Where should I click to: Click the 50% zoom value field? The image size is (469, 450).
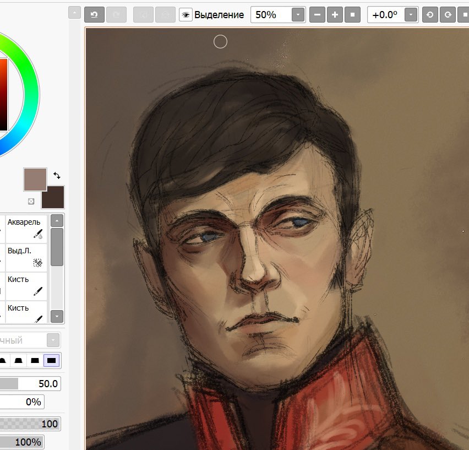[x=271, y=14]
